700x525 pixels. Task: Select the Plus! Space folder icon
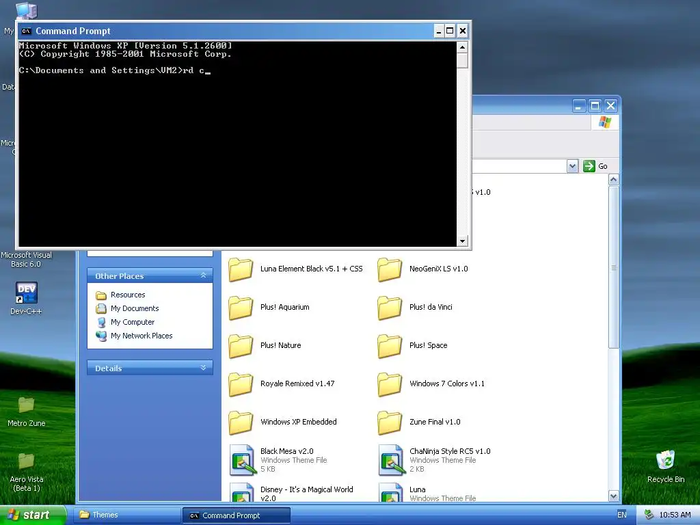click(390, 346)
